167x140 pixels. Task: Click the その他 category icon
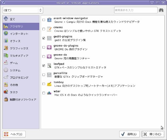coord(6,85)
